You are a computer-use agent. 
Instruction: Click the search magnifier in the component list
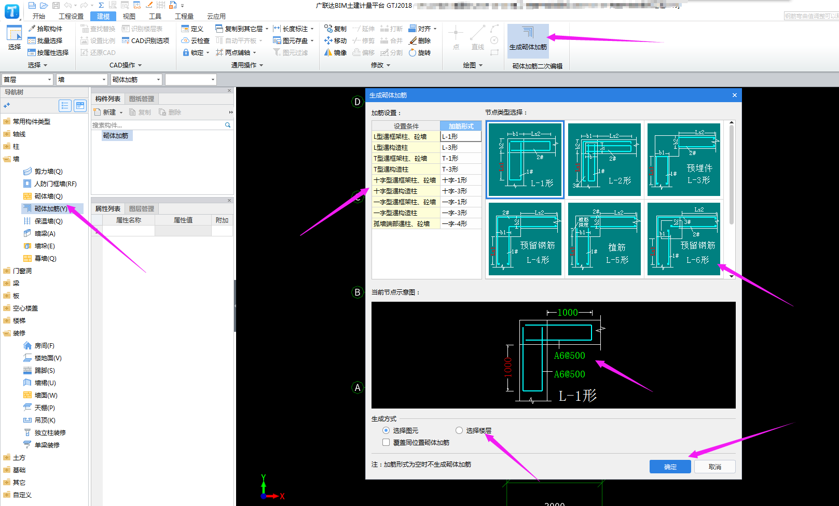point(227,125)
